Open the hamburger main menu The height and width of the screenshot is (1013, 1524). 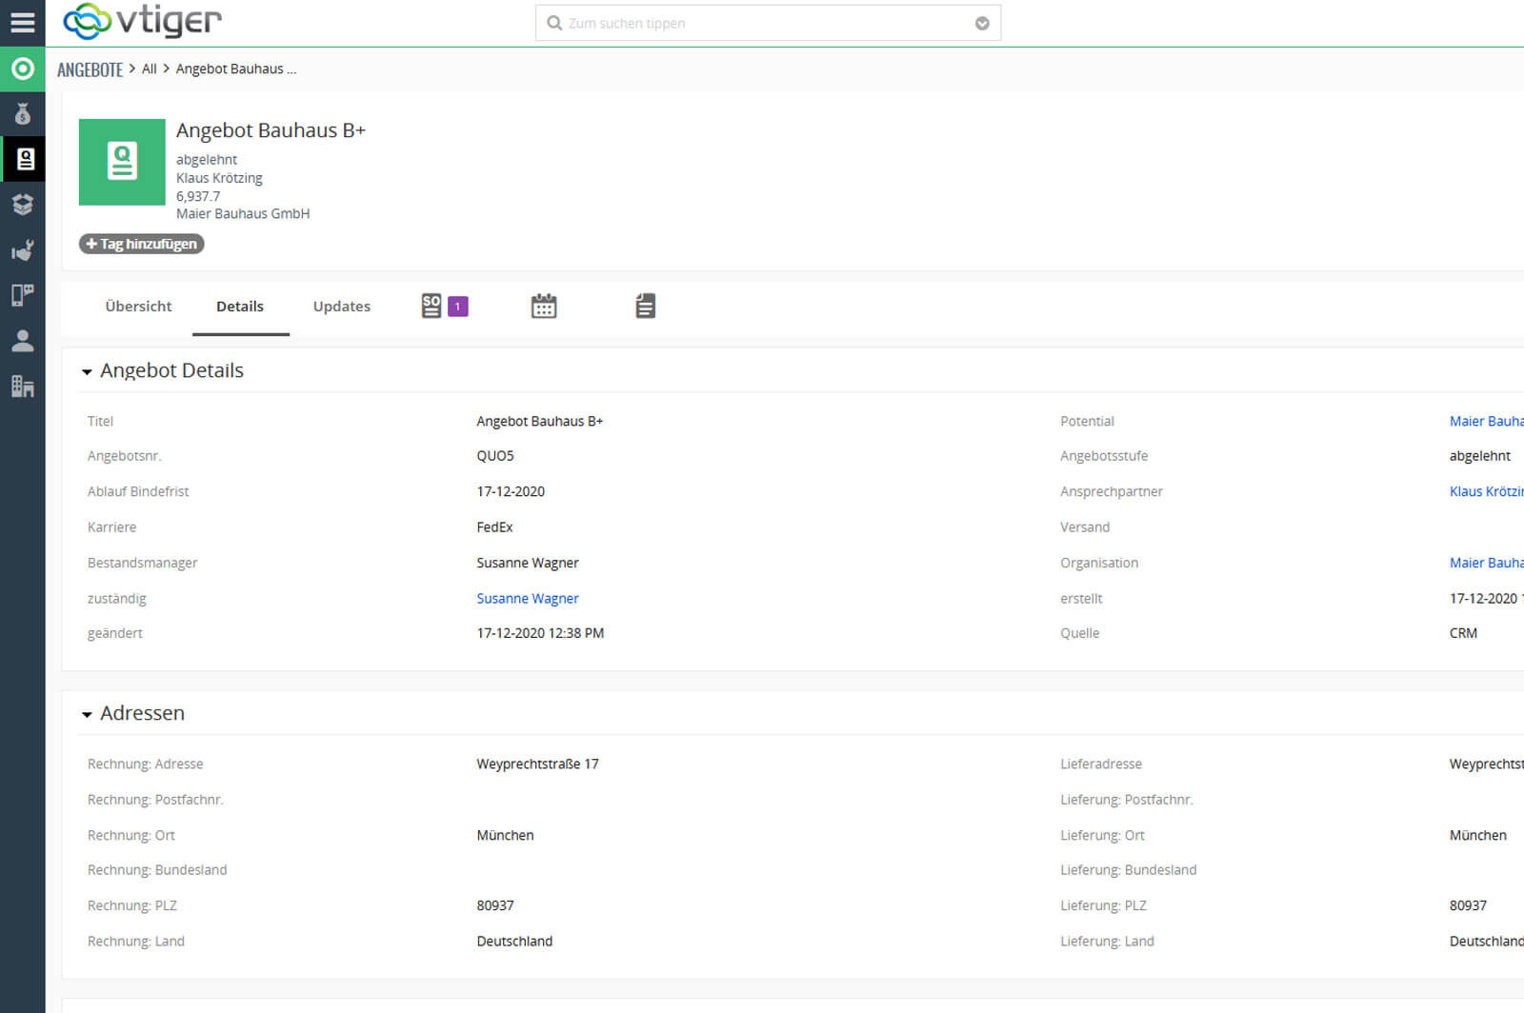pos(22,22)
